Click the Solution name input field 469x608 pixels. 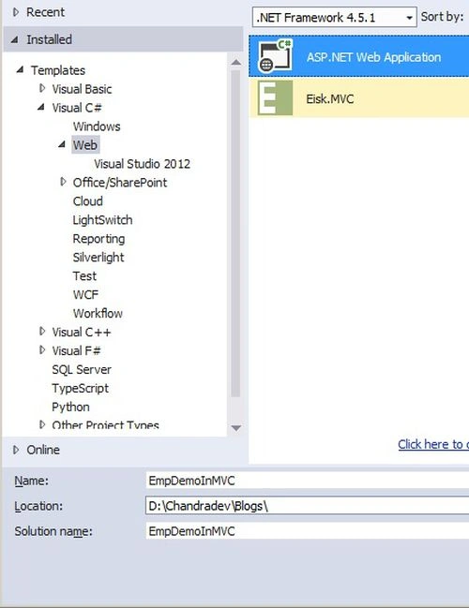point(308,531)
